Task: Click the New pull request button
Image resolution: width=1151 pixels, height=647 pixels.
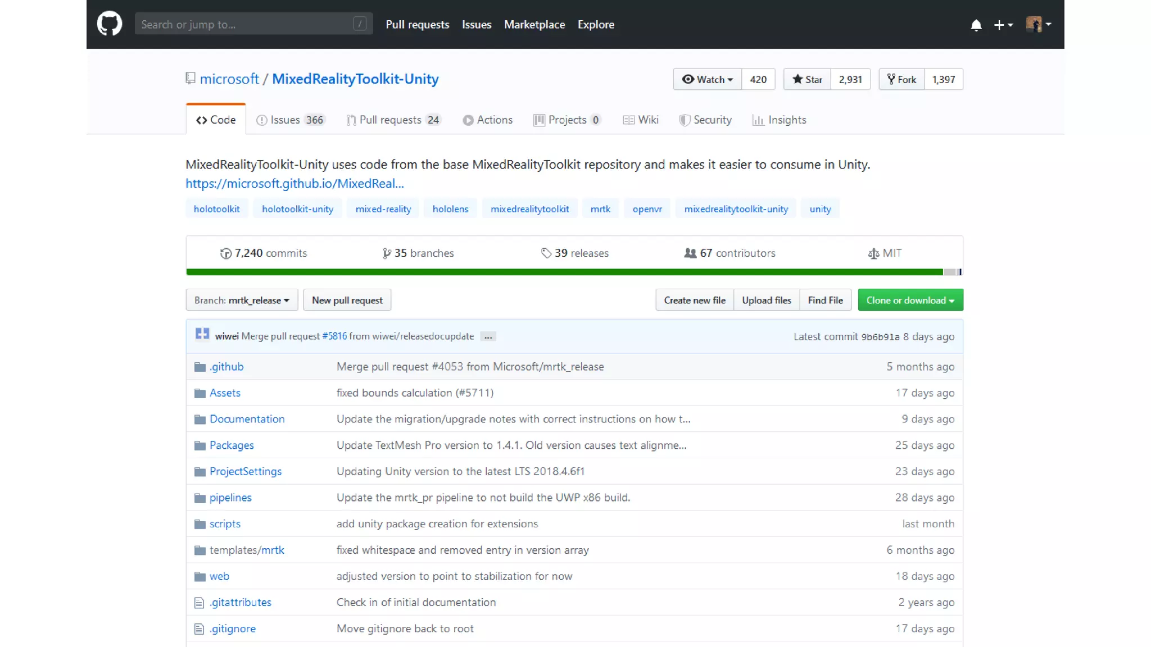Action: pos(347,300)
